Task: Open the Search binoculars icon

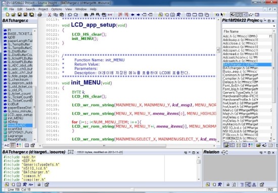Action: (86, 15)
